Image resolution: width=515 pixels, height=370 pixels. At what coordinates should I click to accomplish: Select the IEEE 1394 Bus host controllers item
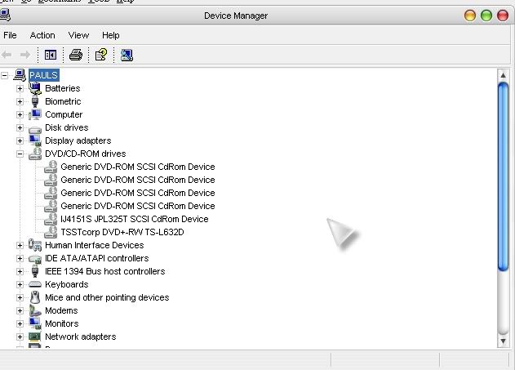pos(104,271)
